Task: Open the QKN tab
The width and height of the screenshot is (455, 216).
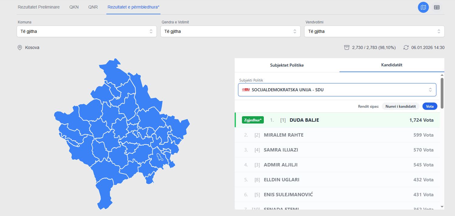Action: (74, 7)
